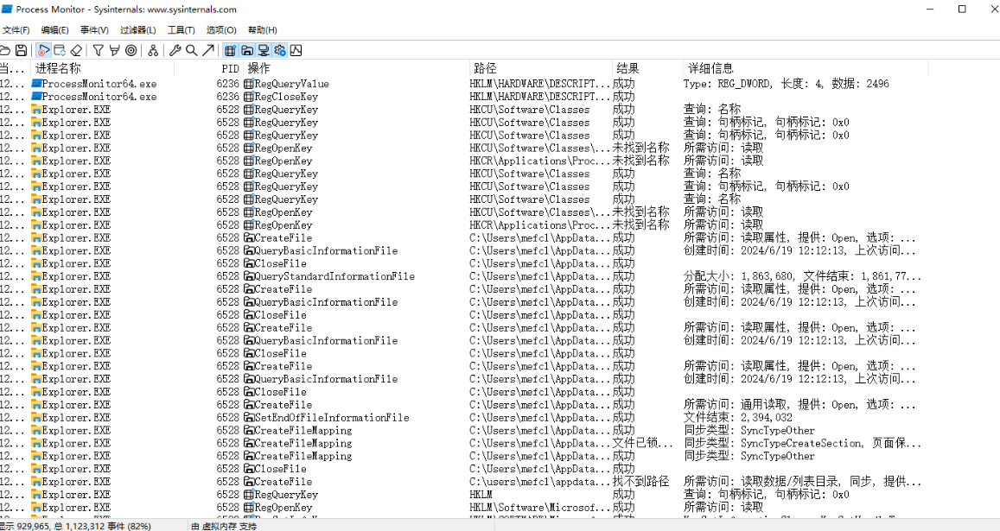The image size is (1000, 531).
Task: Select the include-from-window target icon
Action: coord(131,50)
